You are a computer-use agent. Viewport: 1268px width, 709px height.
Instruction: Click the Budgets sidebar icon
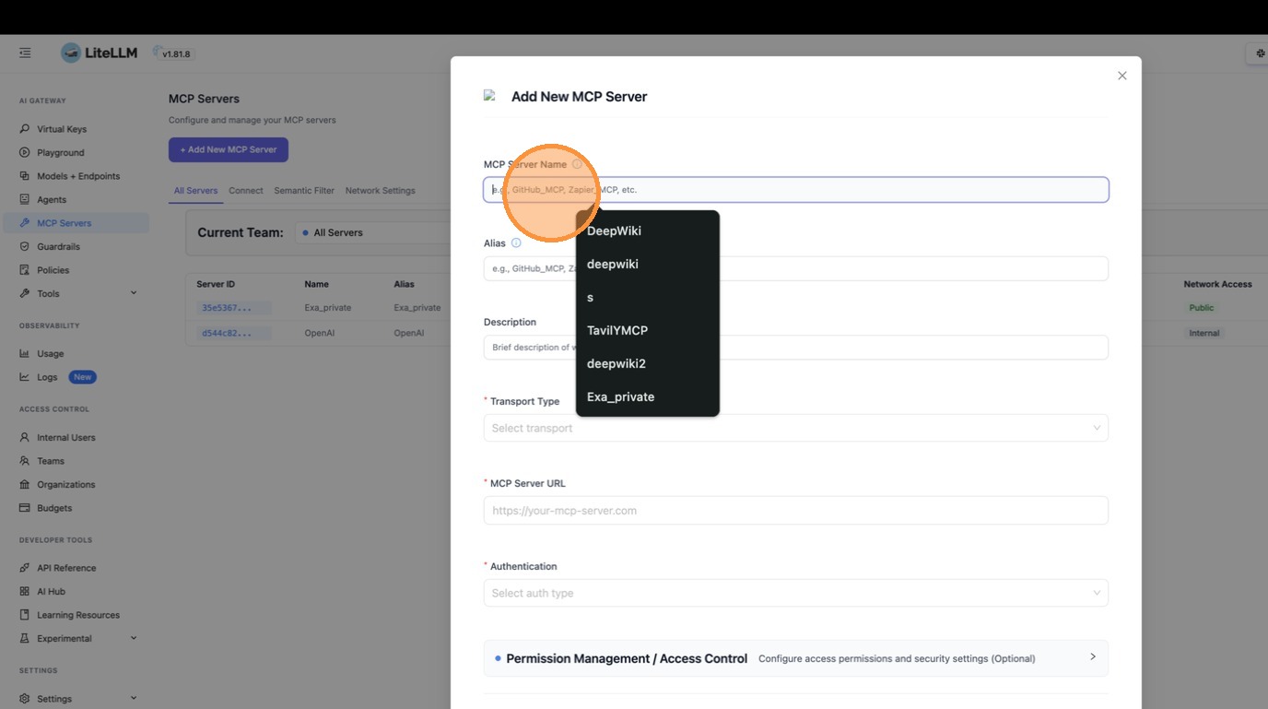(x=25, y=508)
